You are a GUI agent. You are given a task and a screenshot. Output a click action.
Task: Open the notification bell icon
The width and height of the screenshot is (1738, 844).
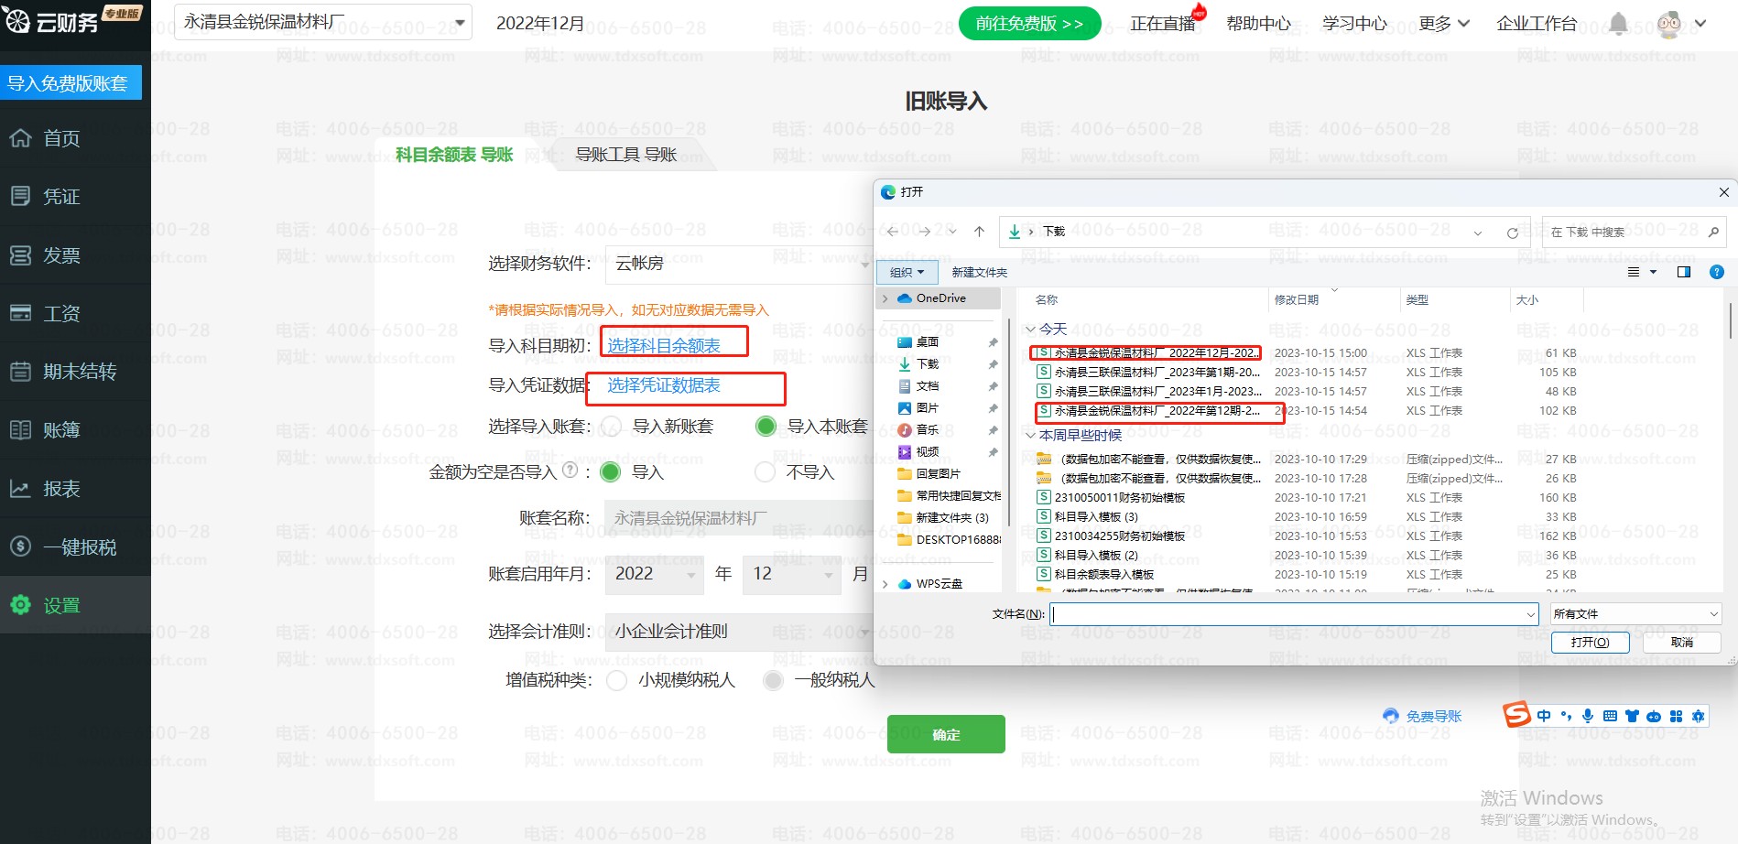(x=1618, y=24)
